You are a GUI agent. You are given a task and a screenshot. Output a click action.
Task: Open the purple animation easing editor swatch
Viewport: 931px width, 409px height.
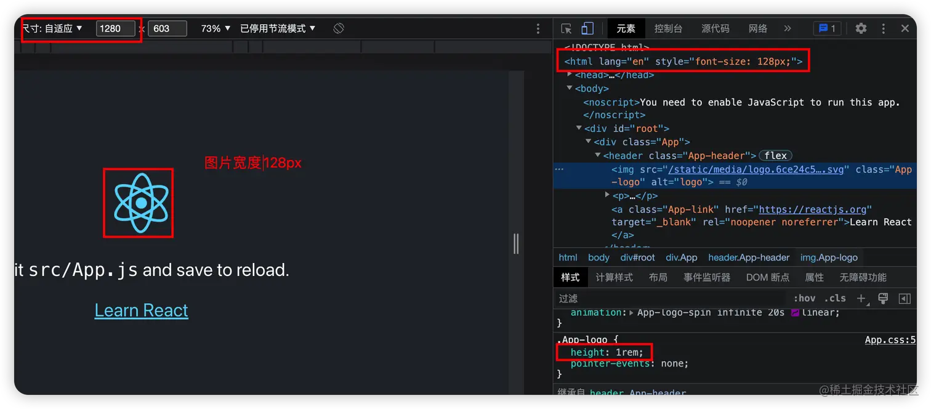[x=795, y=312]
